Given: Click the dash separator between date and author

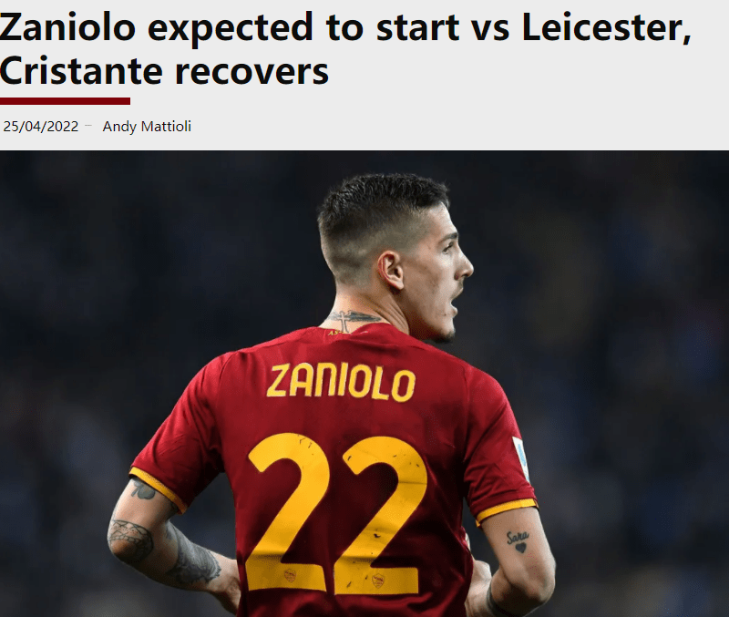Looking at the screenshot, I should [88, 126].
